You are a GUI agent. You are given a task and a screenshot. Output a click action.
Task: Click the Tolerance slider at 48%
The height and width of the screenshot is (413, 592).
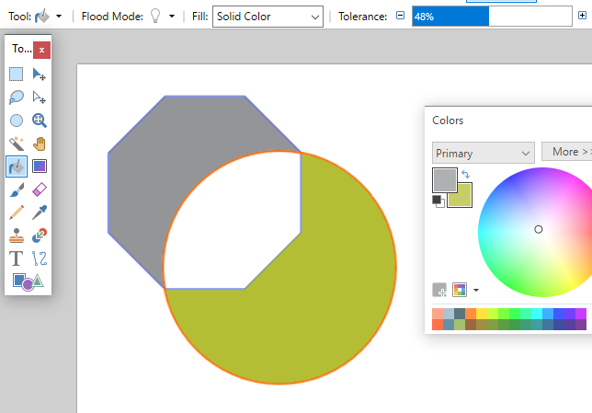click(x=492, y=17)
